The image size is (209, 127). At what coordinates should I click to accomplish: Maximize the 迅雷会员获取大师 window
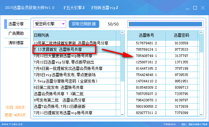195,8
